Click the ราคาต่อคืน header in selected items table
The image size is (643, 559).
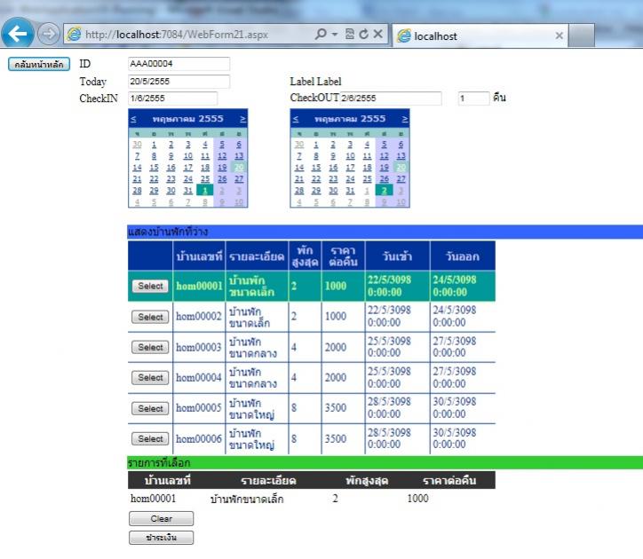tap(449, 480)
